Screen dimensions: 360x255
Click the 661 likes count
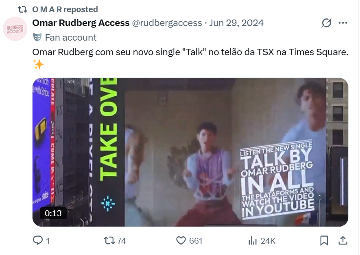196,241
